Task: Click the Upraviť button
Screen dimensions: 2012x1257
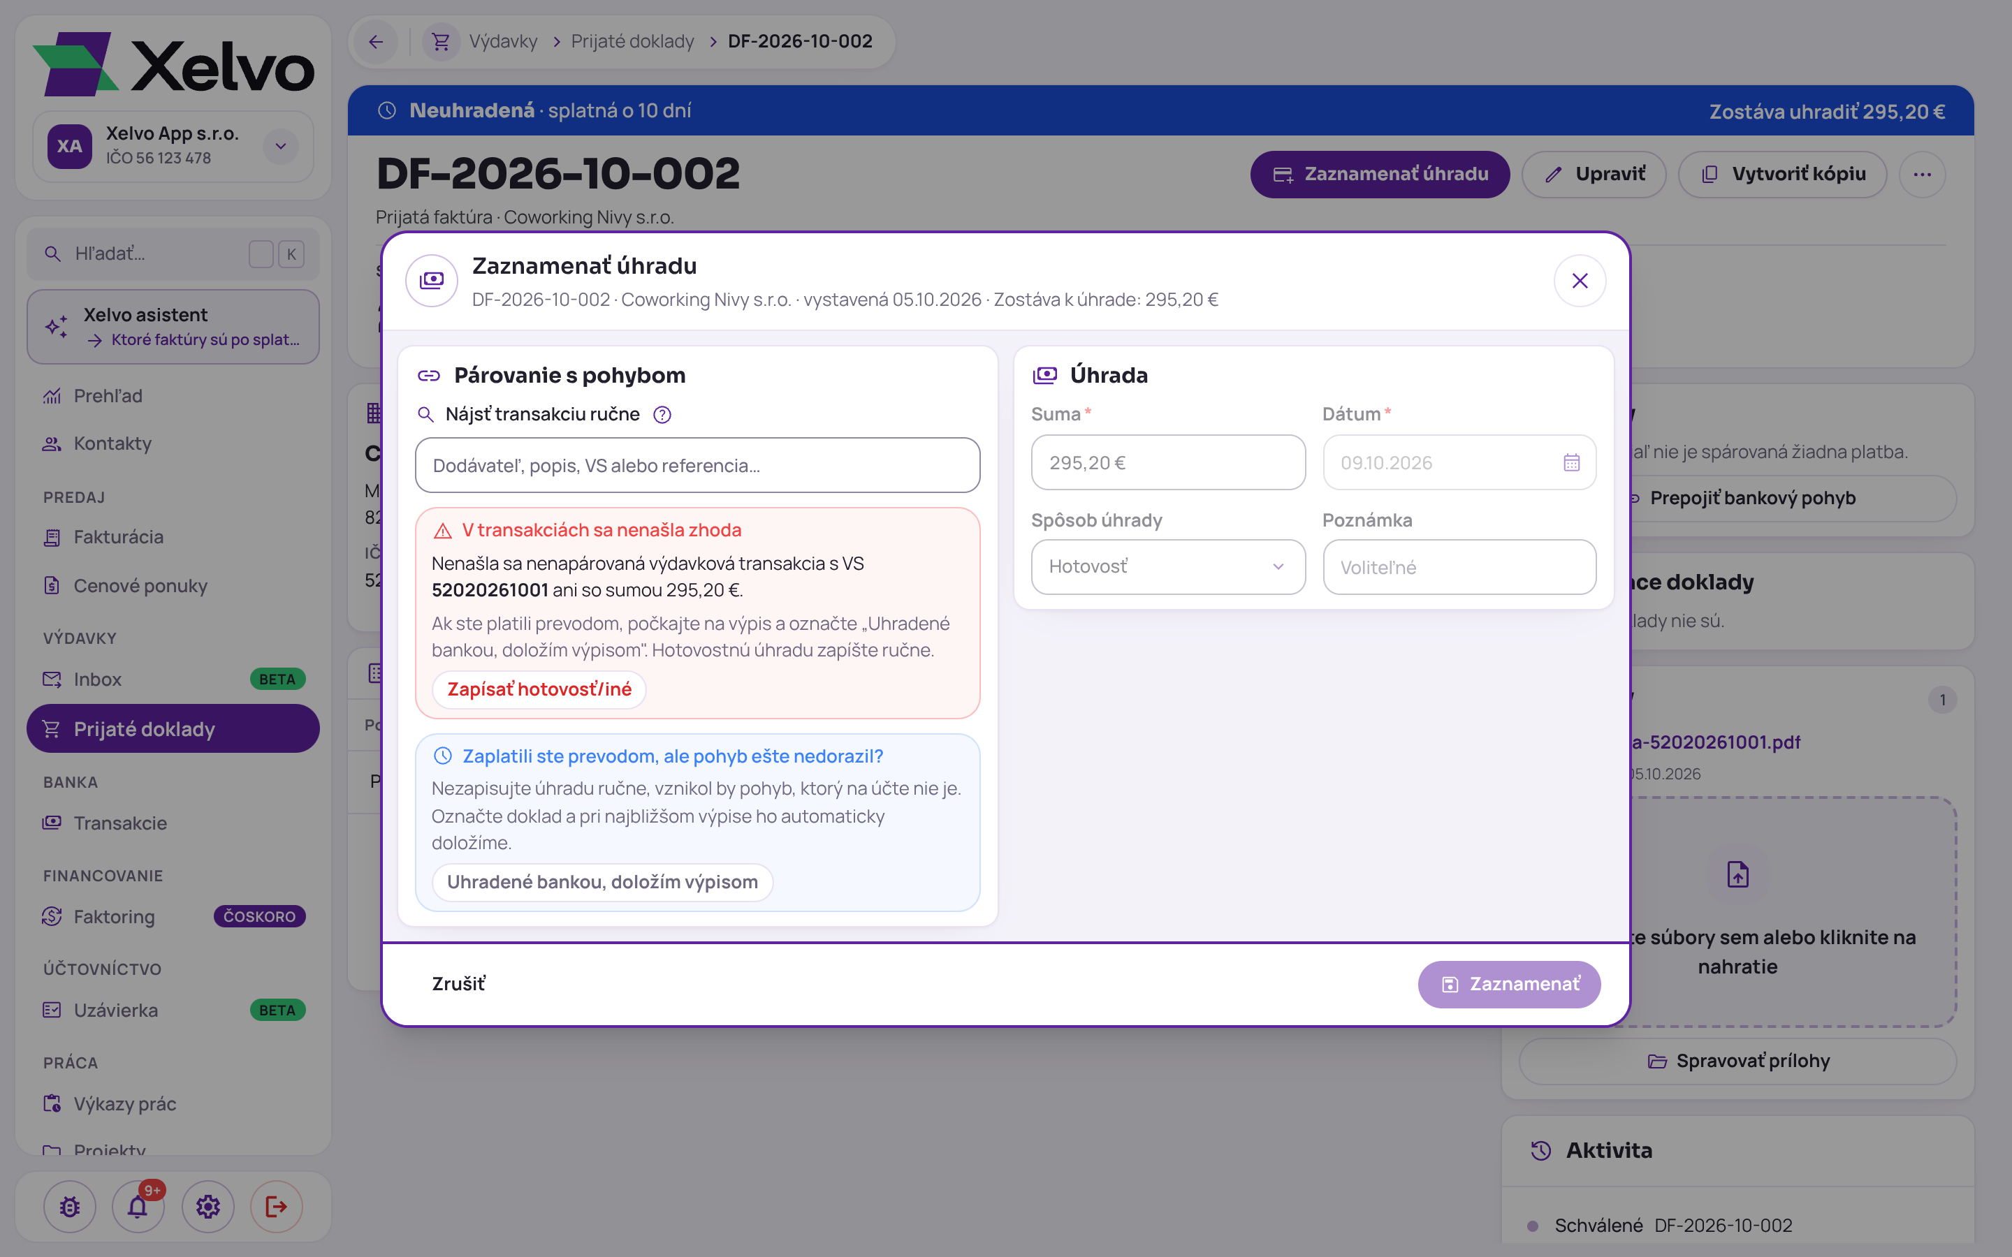Action: 1594,175
